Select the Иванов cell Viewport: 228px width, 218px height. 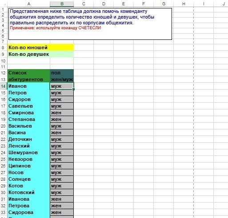pyautogui.click(x=29, y=86)
